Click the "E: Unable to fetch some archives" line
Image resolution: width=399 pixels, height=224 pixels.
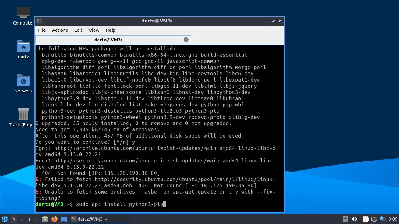click(x=155, y=195)
